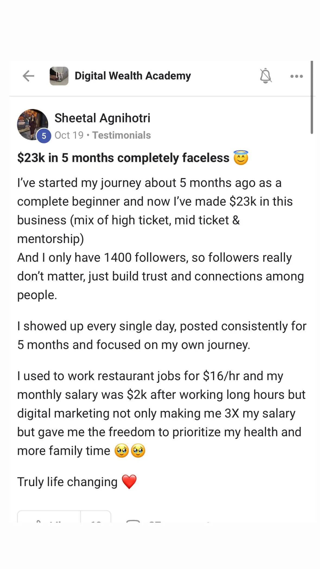Select the Testimonials category link

[x=122, y=135]
